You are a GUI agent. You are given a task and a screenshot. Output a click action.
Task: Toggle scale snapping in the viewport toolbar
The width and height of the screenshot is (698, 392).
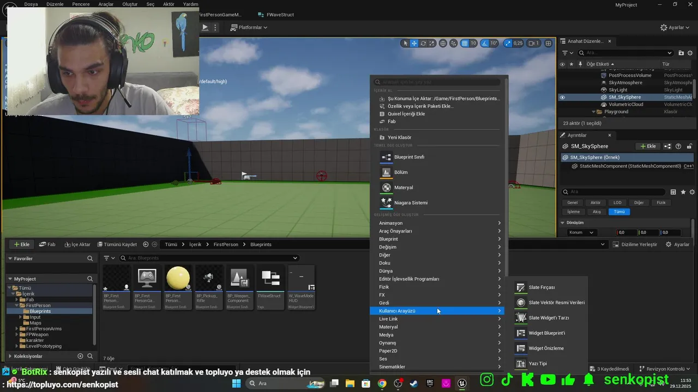[x=508, y=43]
